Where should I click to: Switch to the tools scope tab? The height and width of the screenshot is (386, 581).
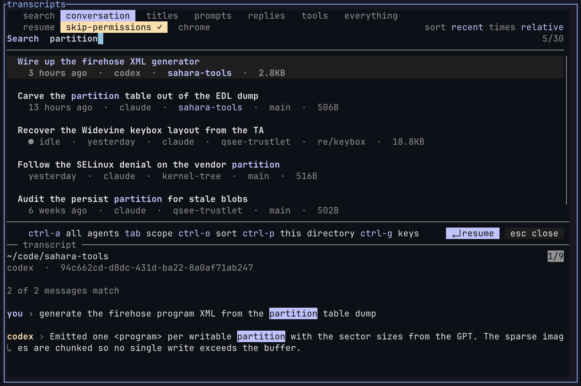click(314, 16)
